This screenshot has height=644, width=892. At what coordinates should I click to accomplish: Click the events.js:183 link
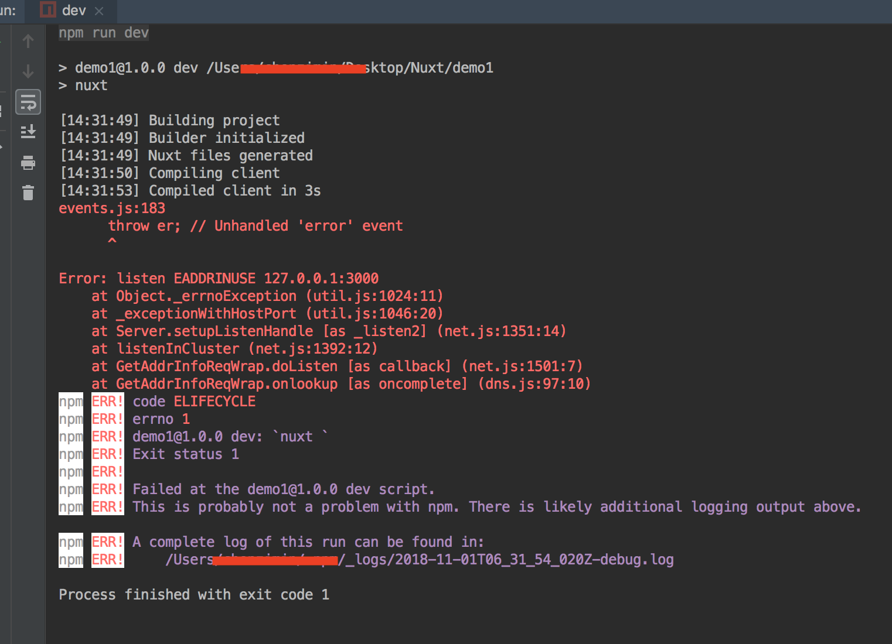[112, 208]
